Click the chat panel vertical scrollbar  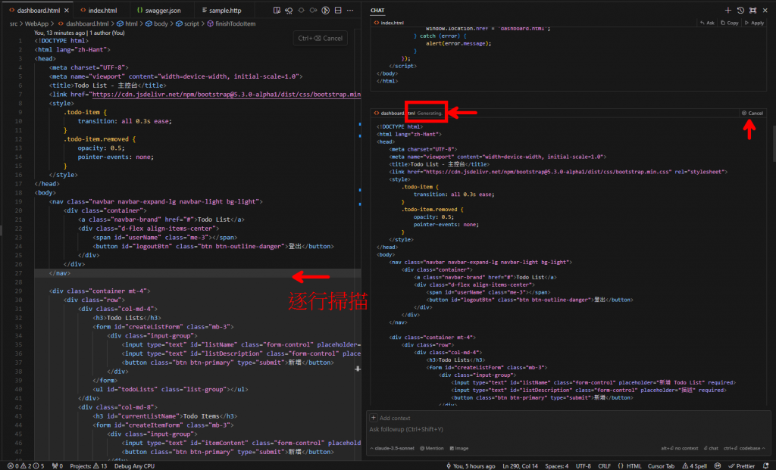(x=774, y=143)
